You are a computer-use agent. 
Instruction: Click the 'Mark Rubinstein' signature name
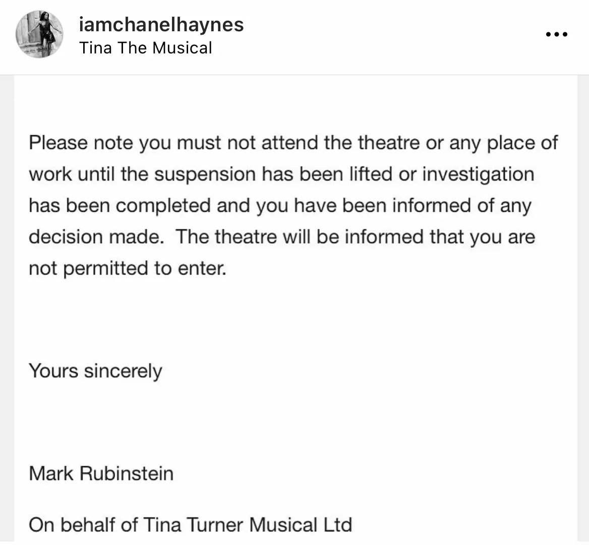pos(101,473)
